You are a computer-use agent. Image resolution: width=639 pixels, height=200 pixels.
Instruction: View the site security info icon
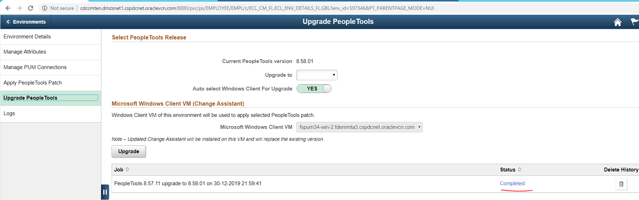[x=45, y=8]
